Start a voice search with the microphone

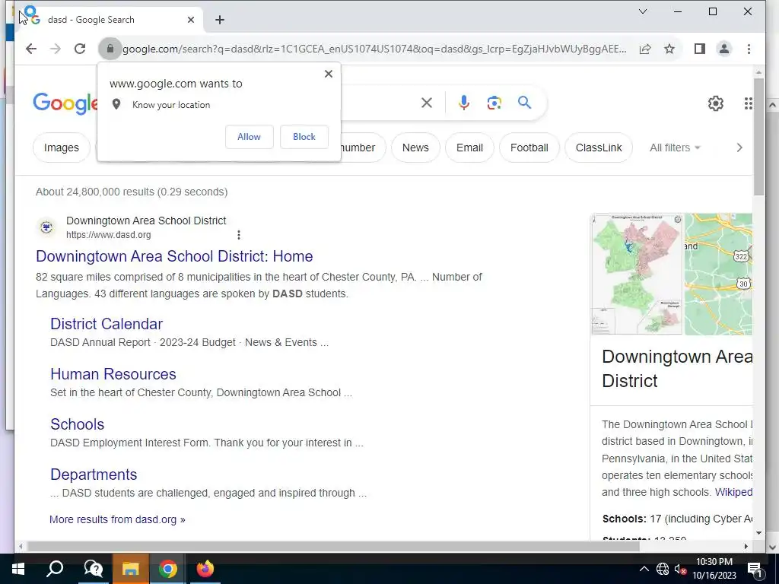point(463,103)
